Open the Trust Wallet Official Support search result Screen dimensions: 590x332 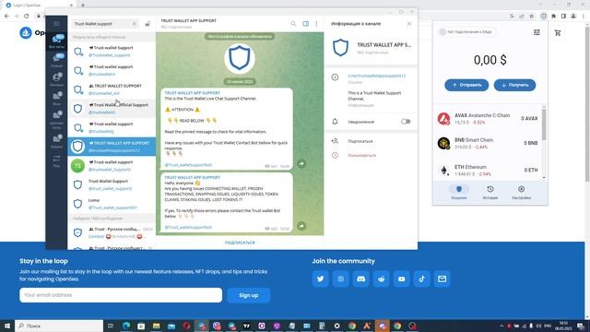(112, 109)
